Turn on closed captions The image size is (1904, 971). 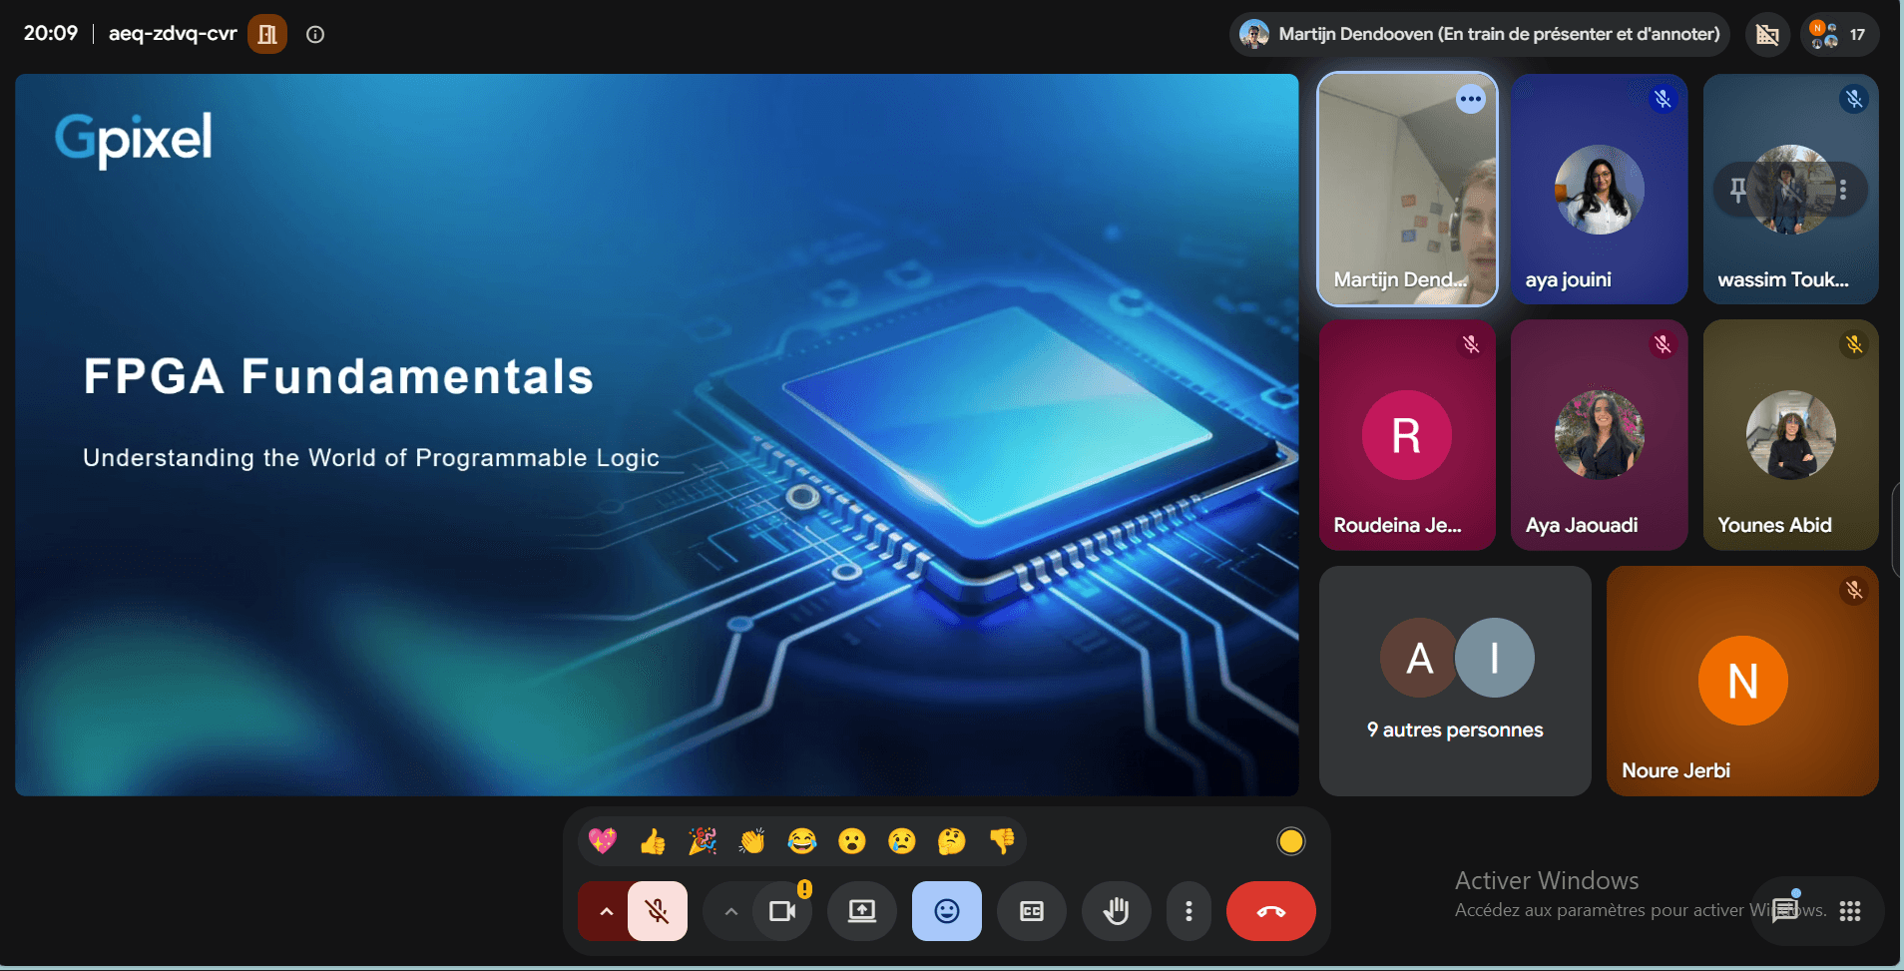pyautogui.click(x=1032, y=911)
